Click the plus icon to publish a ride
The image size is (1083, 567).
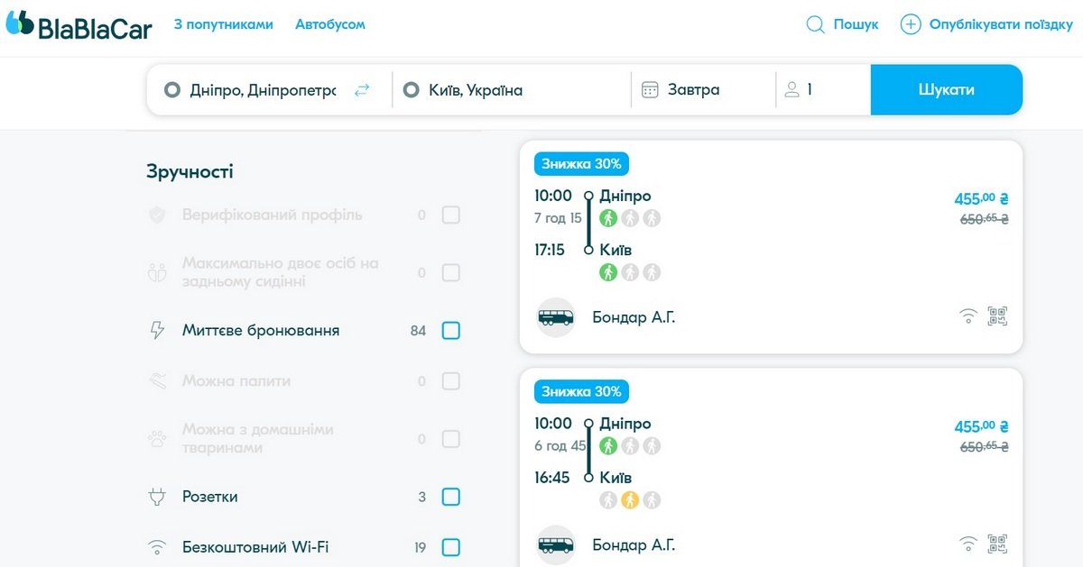pyautogui.click(x=911, y=24)
